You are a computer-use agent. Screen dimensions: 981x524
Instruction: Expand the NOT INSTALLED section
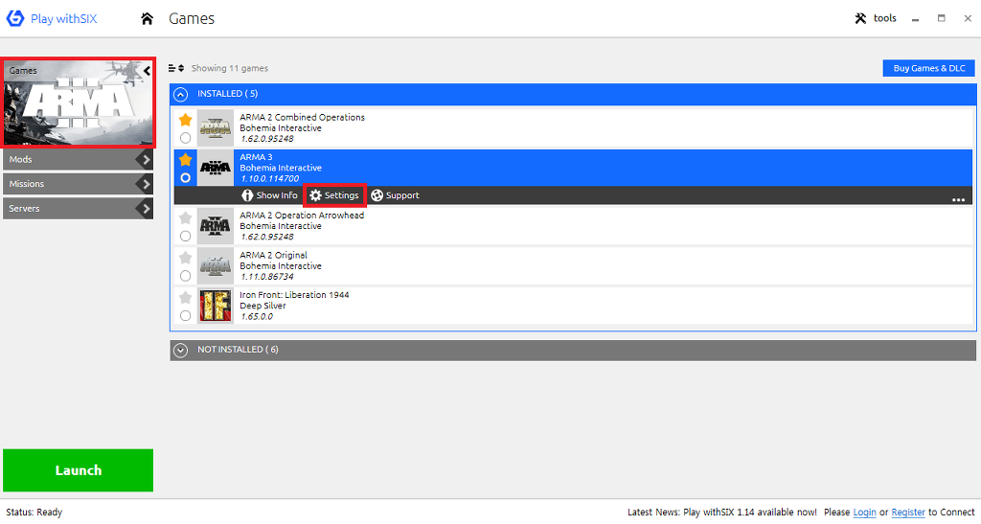(x=181, y=351)
